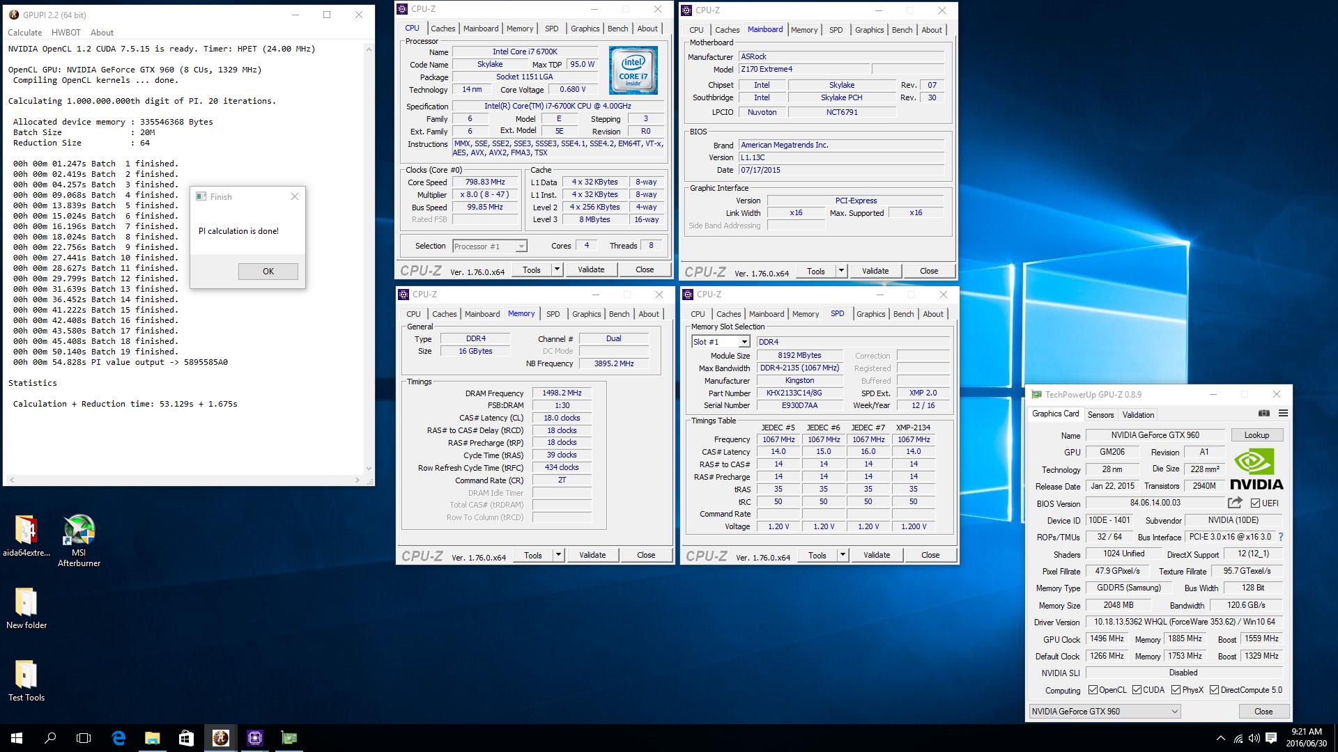Toggle the PhysX computing checkbox
1338x752 pixels.
pyautogui.click(x=1176, y=690)
